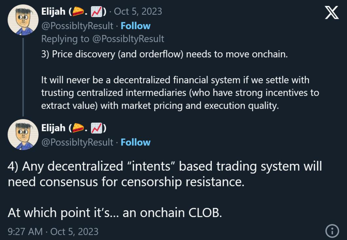Open the "9:27 AM · Oct 5, 2023" timestamp
Image resolution: width=347 pixels, height=240 pixels.
pyautogui.click(x=53, y=231)
